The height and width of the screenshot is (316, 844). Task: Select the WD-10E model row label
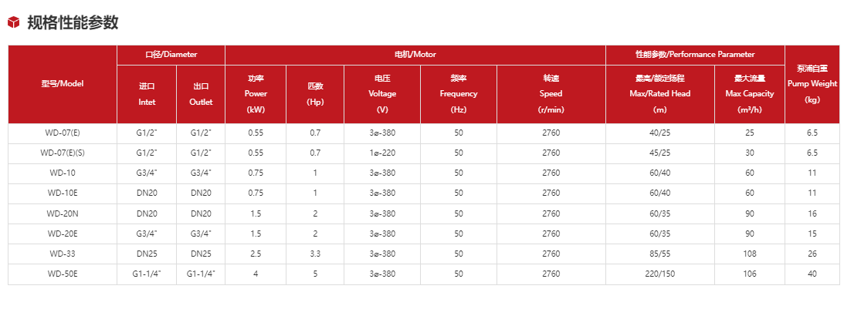63,193
